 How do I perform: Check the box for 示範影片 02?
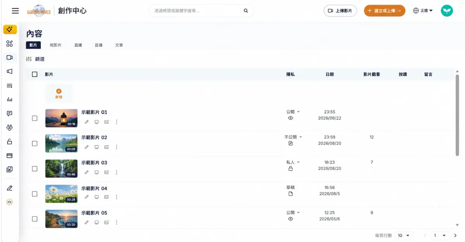tap(34, 143)
